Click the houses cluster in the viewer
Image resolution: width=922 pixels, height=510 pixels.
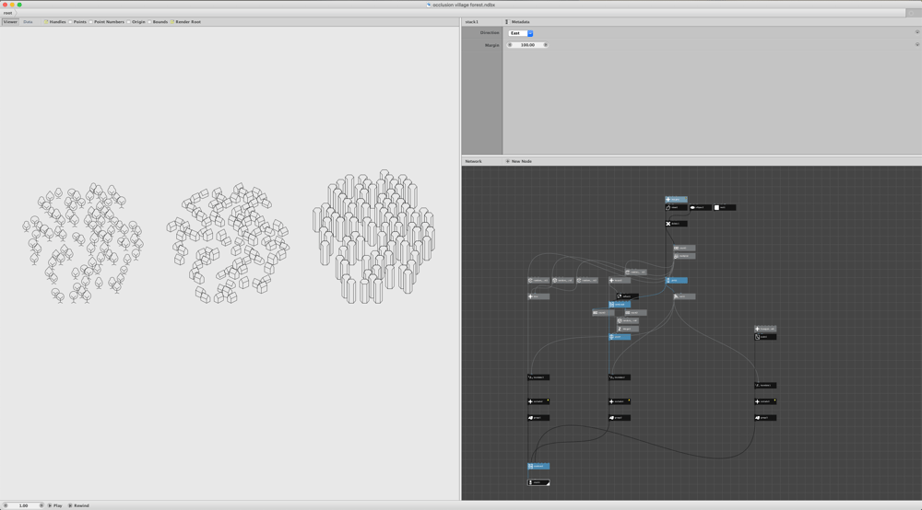pyautogui.click(x=228, y=243)
